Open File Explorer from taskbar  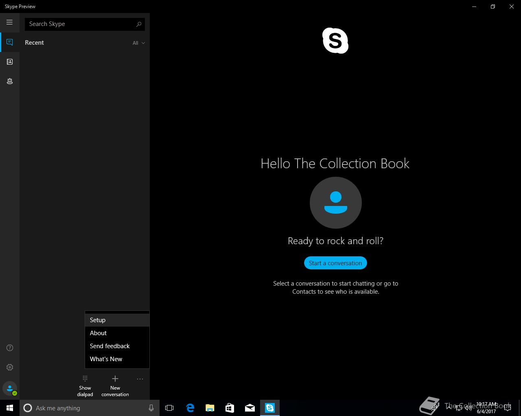(x=210, y=408)
